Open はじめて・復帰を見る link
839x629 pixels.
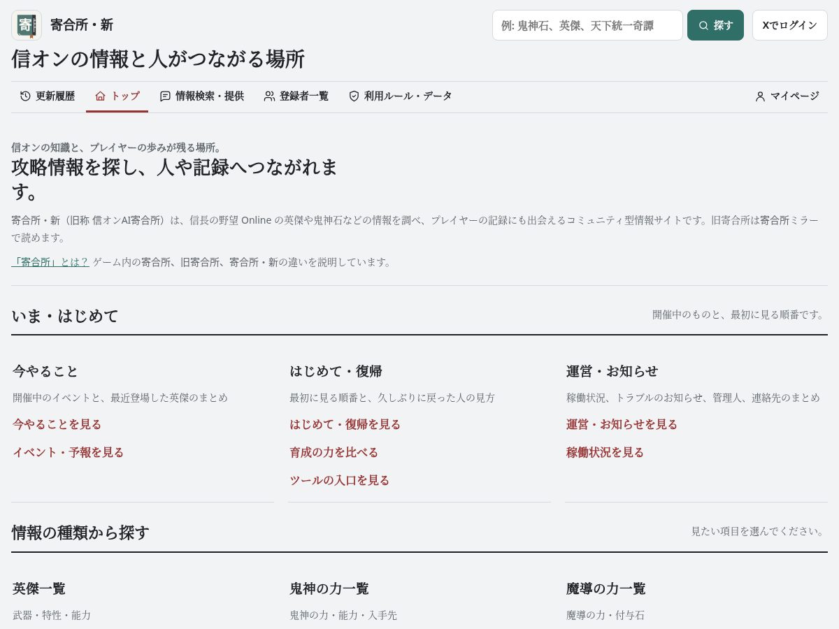click(x=345, y=424)
